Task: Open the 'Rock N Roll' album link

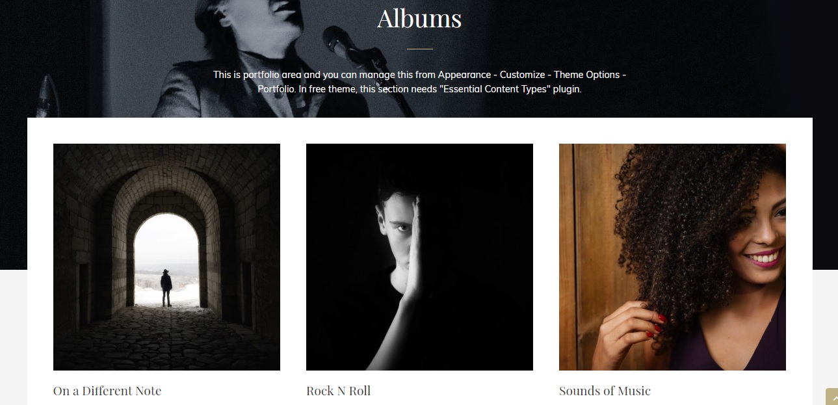Action: coord(338,391)
